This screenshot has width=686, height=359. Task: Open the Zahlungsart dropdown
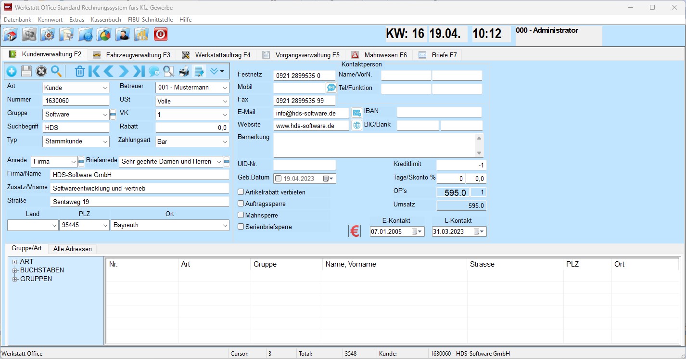pos(225,142)
